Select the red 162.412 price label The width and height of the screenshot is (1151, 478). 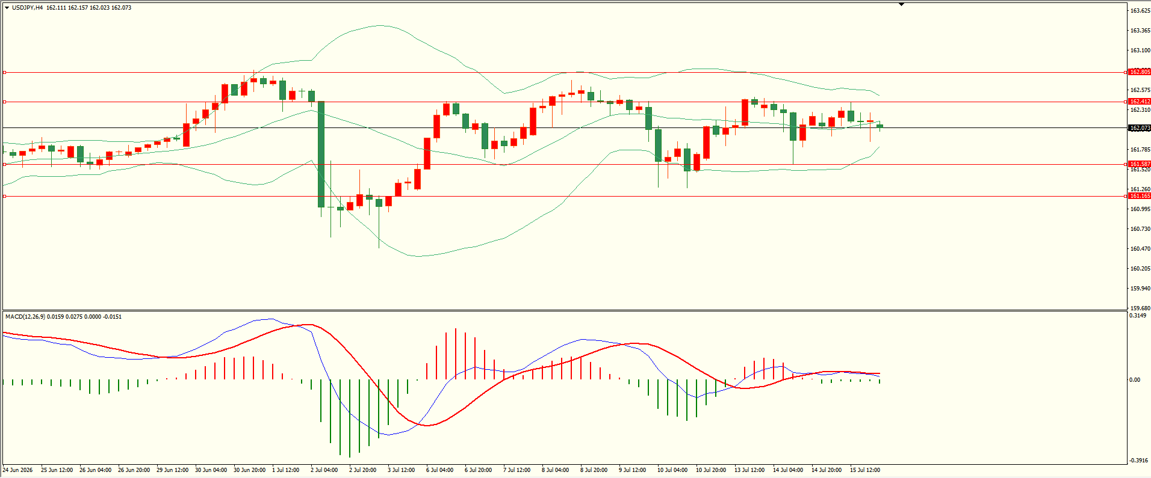(x=1140, y=102)
